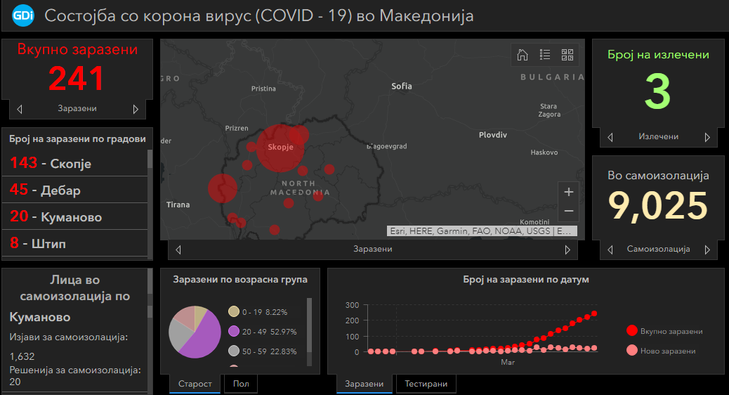The width and height of the screenshot is (729, 395).
Task: Click next arrow beside Излечени
Action: [x=707, y=137]
